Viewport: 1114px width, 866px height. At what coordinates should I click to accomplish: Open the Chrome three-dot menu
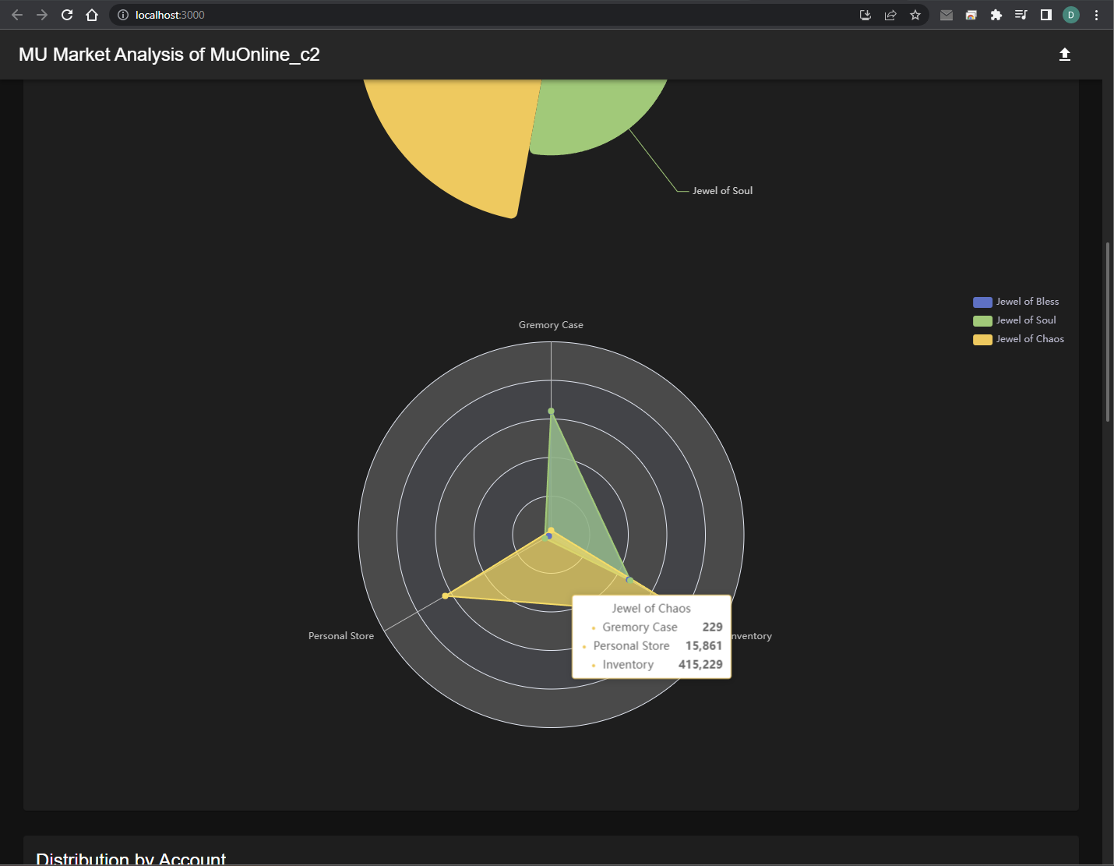[x=1096, y=15]
